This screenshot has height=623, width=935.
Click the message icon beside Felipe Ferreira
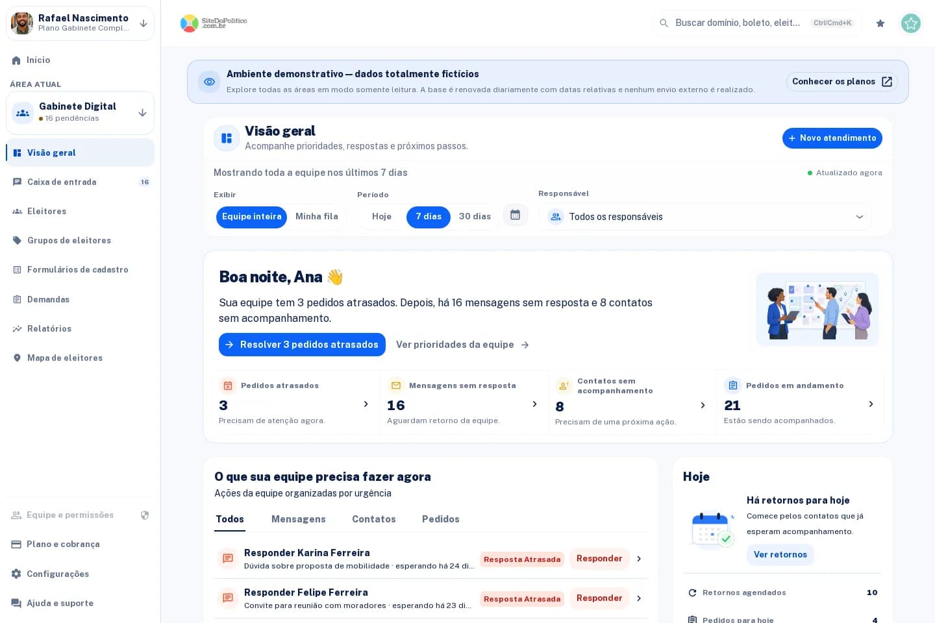pos(228,598)
